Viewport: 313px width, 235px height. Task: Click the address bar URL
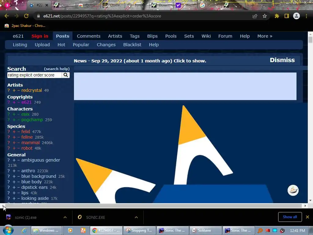(x=102, y=16)
